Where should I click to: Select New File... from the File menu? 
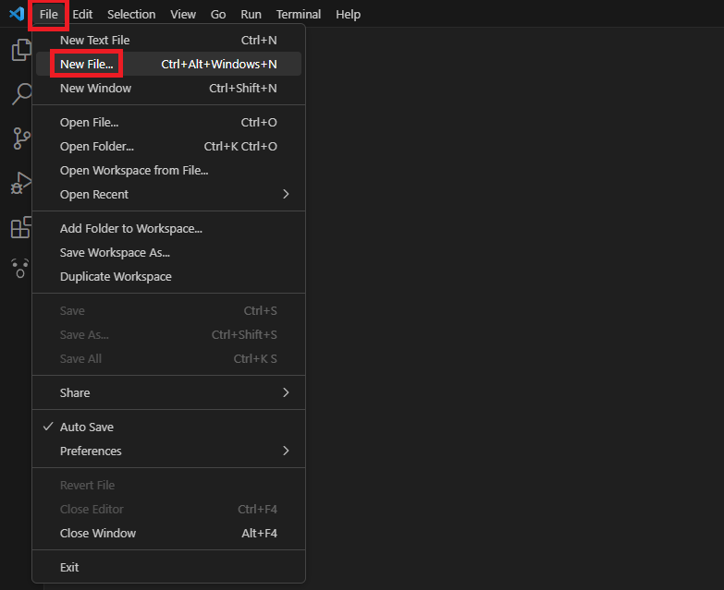tap(86, 64)
